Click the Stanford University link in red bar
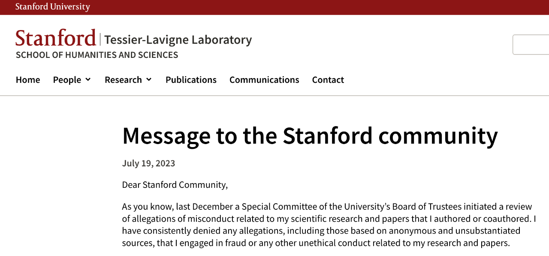This screenshot has height=256, width=549. (53, 7)
